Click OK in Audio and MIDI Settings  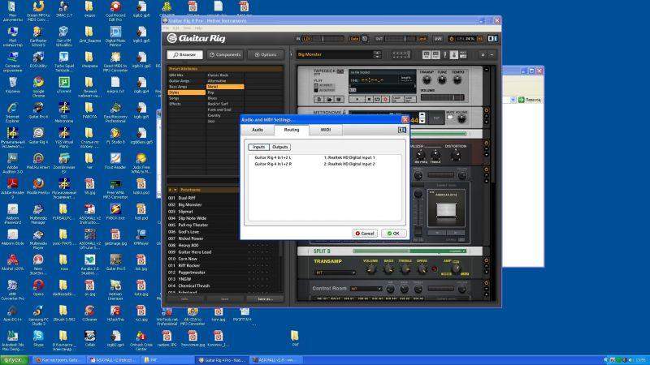click(x=393, y=234)
